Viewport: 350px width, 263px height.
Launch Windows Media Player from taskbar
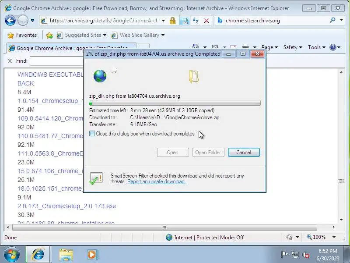point(92,255)
